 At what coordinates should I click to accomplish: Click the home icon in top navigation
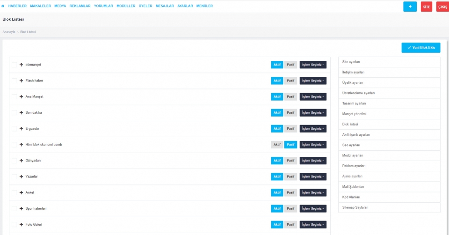3,6
